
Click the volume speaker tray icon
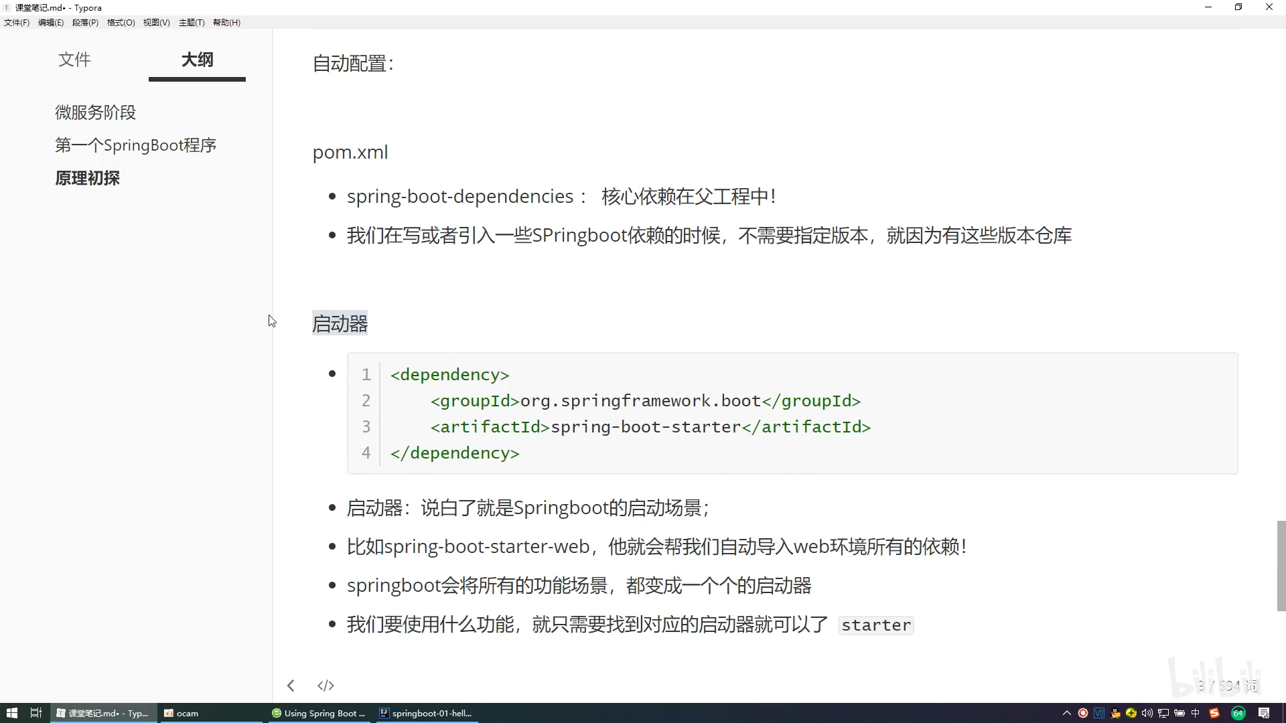click(x=1147, y=713)
